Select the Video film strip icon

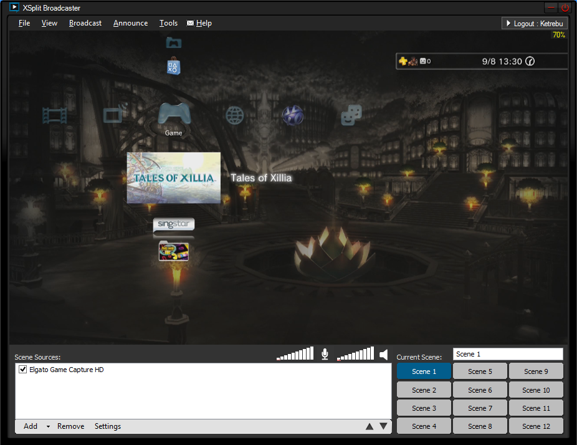click(54, 115)
